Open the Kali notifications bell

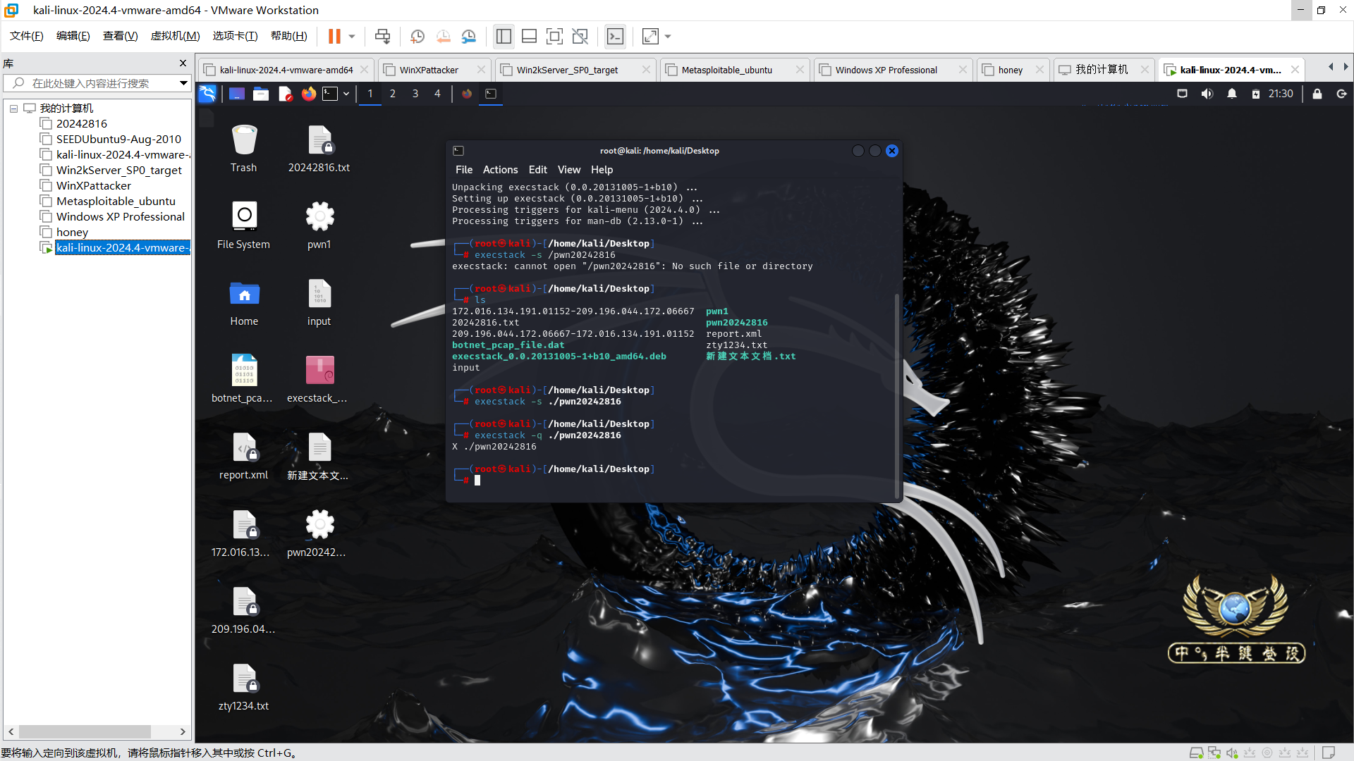[x=1232, y=94]
